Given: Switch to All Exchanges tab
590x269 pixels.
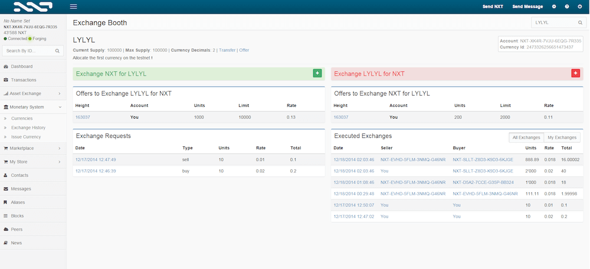Looking at the screenshot, I should point(526,137).
